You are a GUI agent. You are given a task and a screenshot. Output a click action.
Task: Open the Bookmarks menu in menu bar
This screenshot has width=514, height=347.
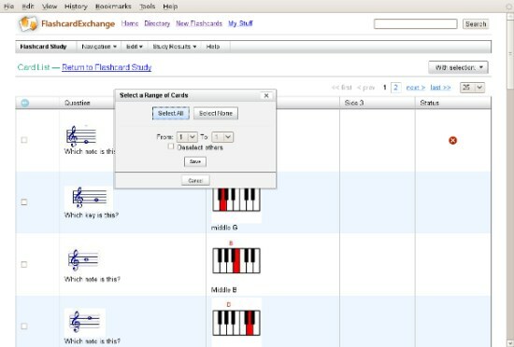click(113, 7)
